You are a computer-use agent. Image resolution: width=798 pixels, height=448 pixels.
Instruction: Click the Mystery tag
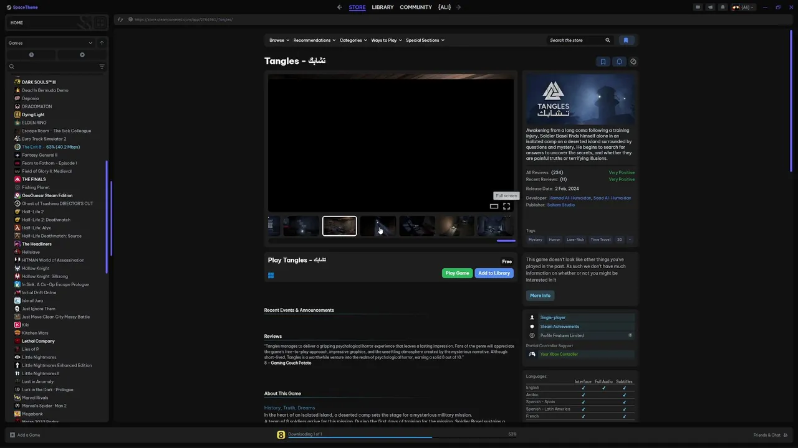[x=535, y=240]
